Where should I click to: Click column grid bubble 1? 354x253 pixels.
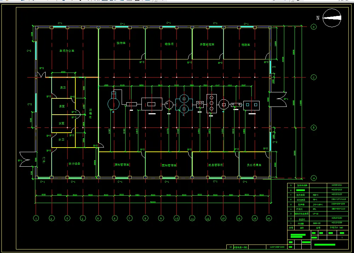36,218
